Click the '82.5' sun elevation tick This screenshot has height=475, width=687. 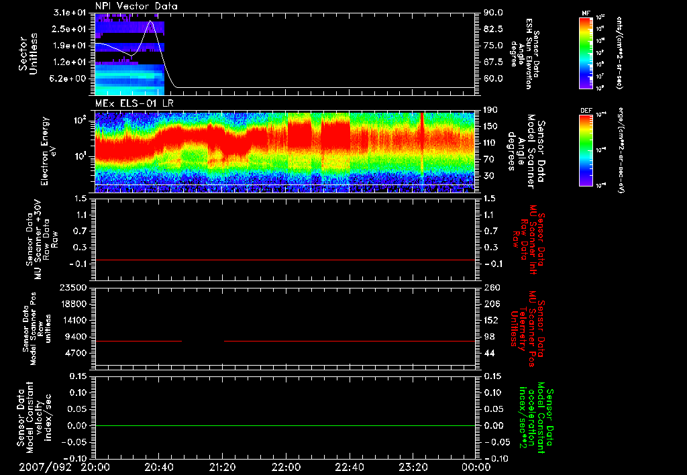click(493, 29)
